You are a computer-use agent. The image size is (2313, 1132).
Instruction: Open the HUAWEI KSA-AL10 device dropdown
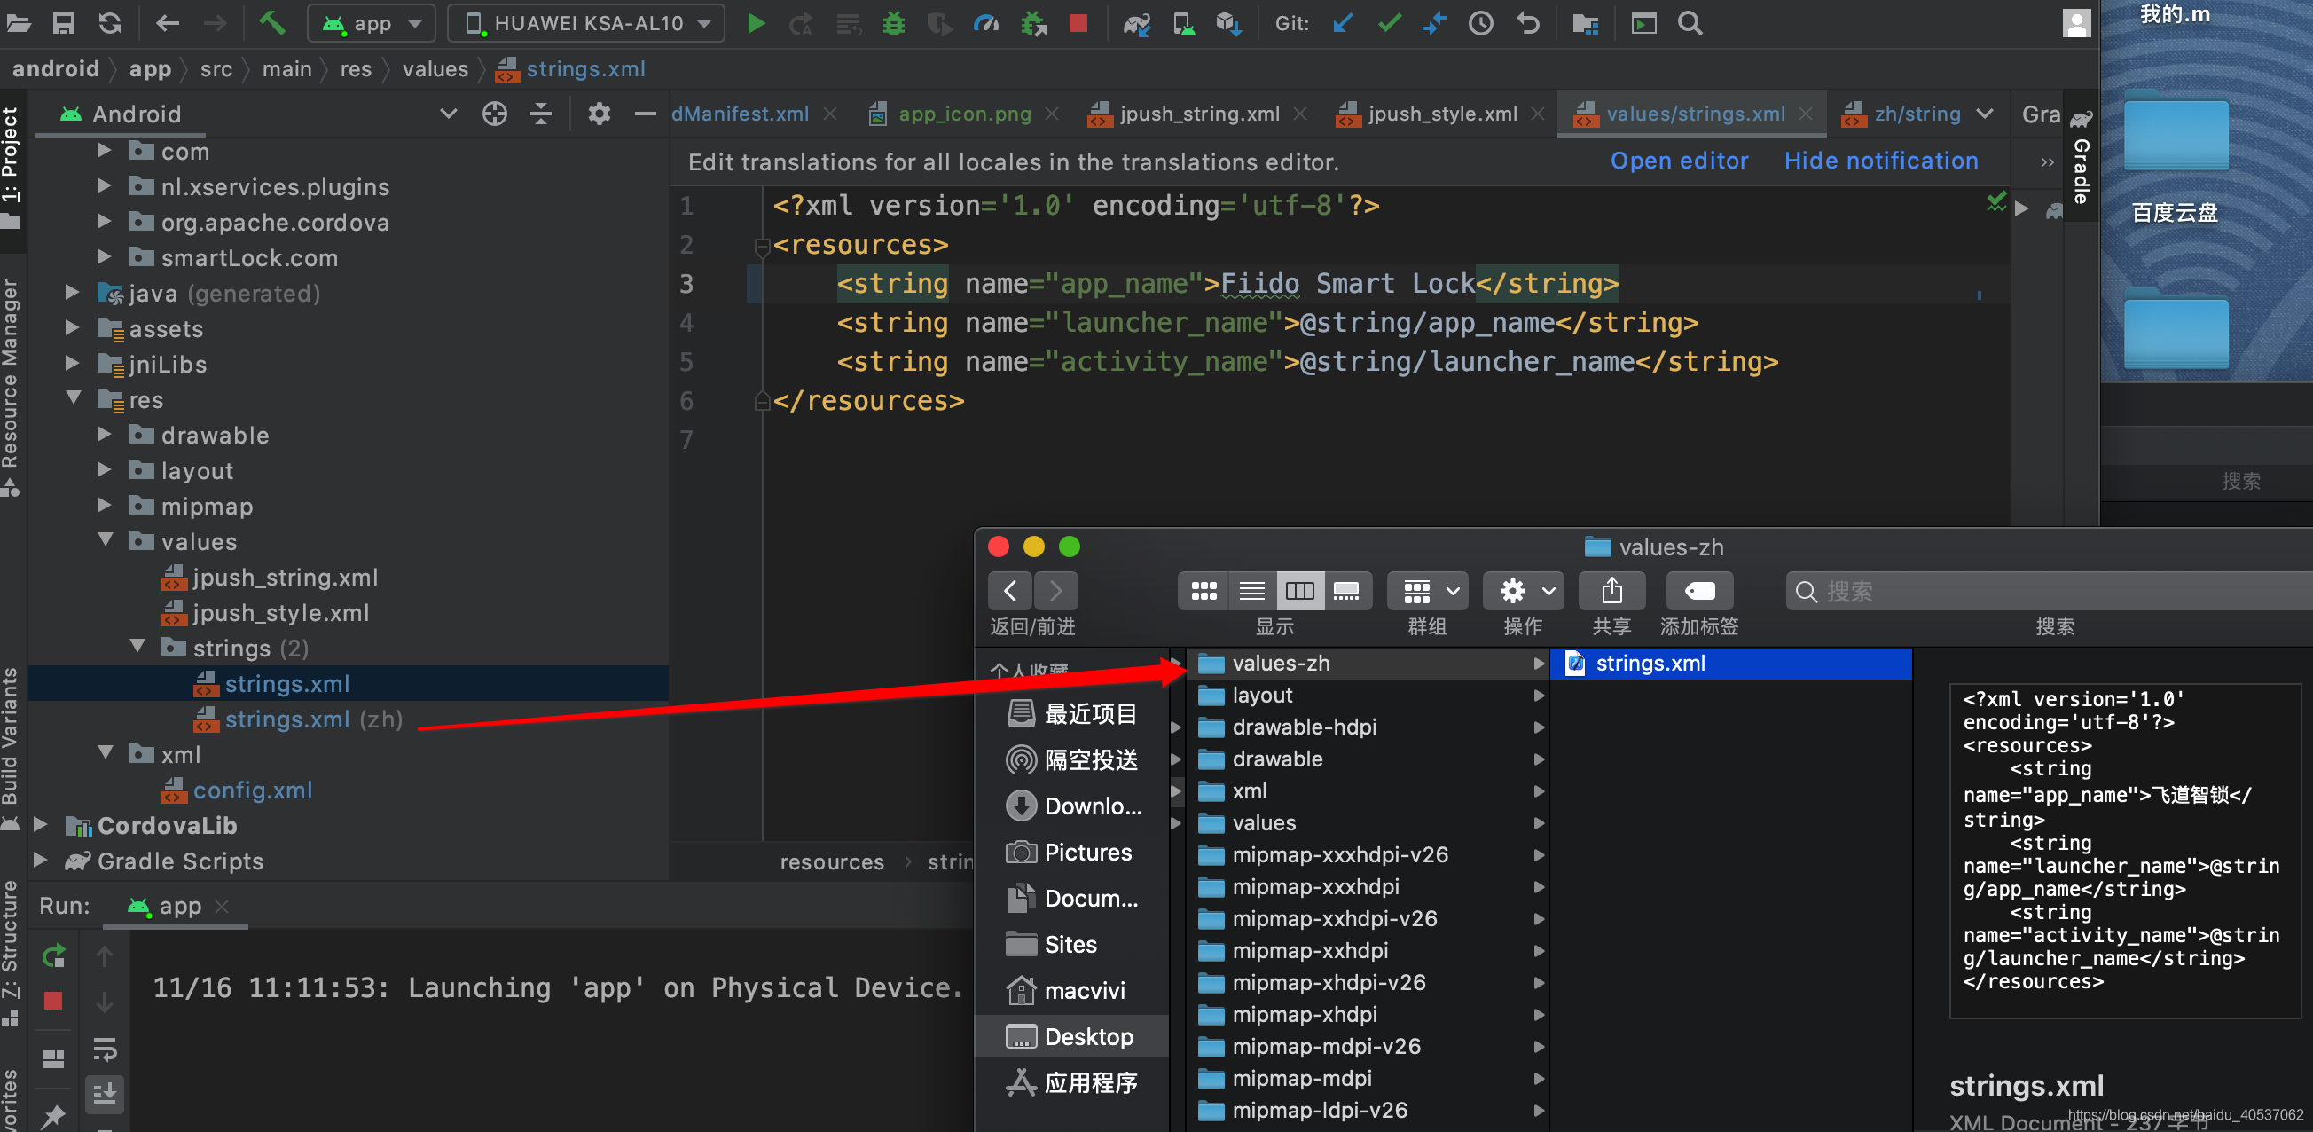[588, 23]
